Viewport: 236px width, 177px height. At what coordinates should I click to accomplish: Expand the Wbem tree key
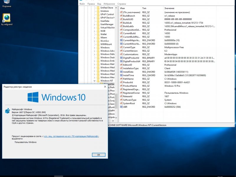point(94,37)
